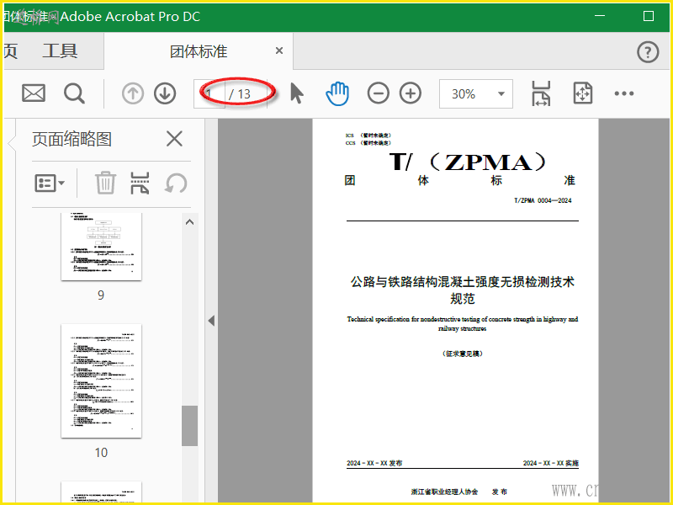Click the thumbnail panel page break icon
This screenshot has height=505, width=673.
(140, 183)
